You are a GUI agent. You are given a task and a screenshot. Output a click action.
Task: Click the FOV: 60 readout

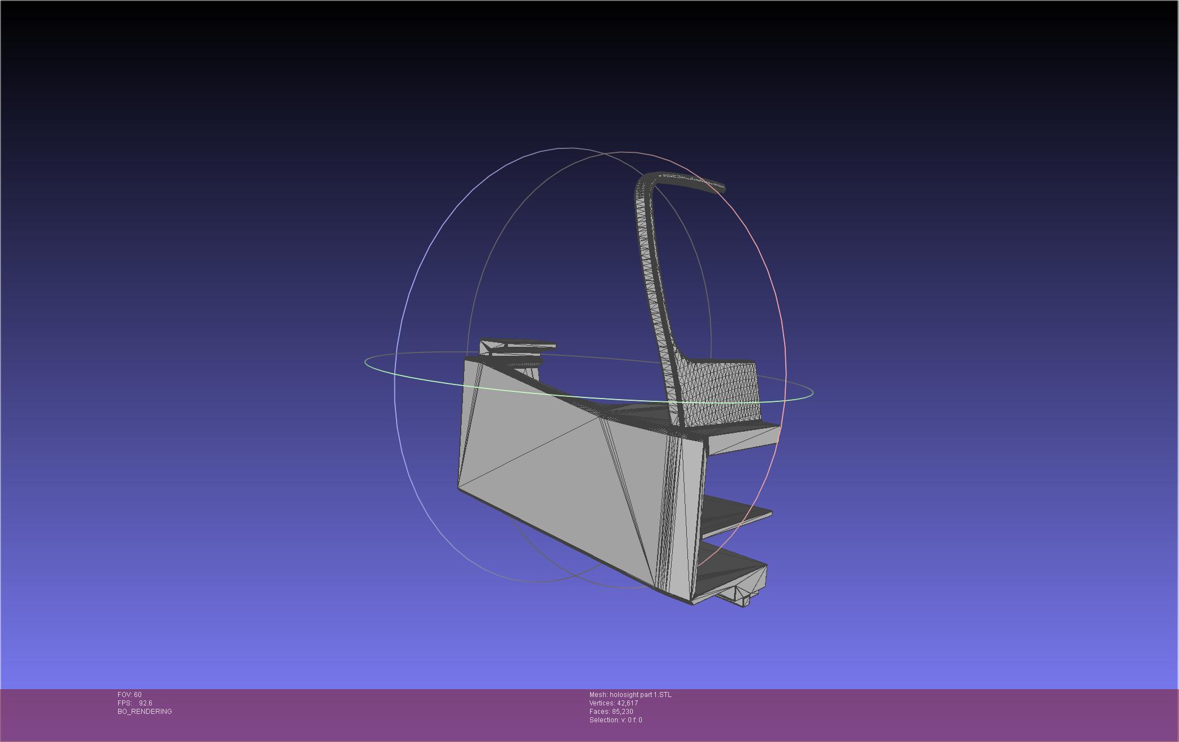pos(130,695)
